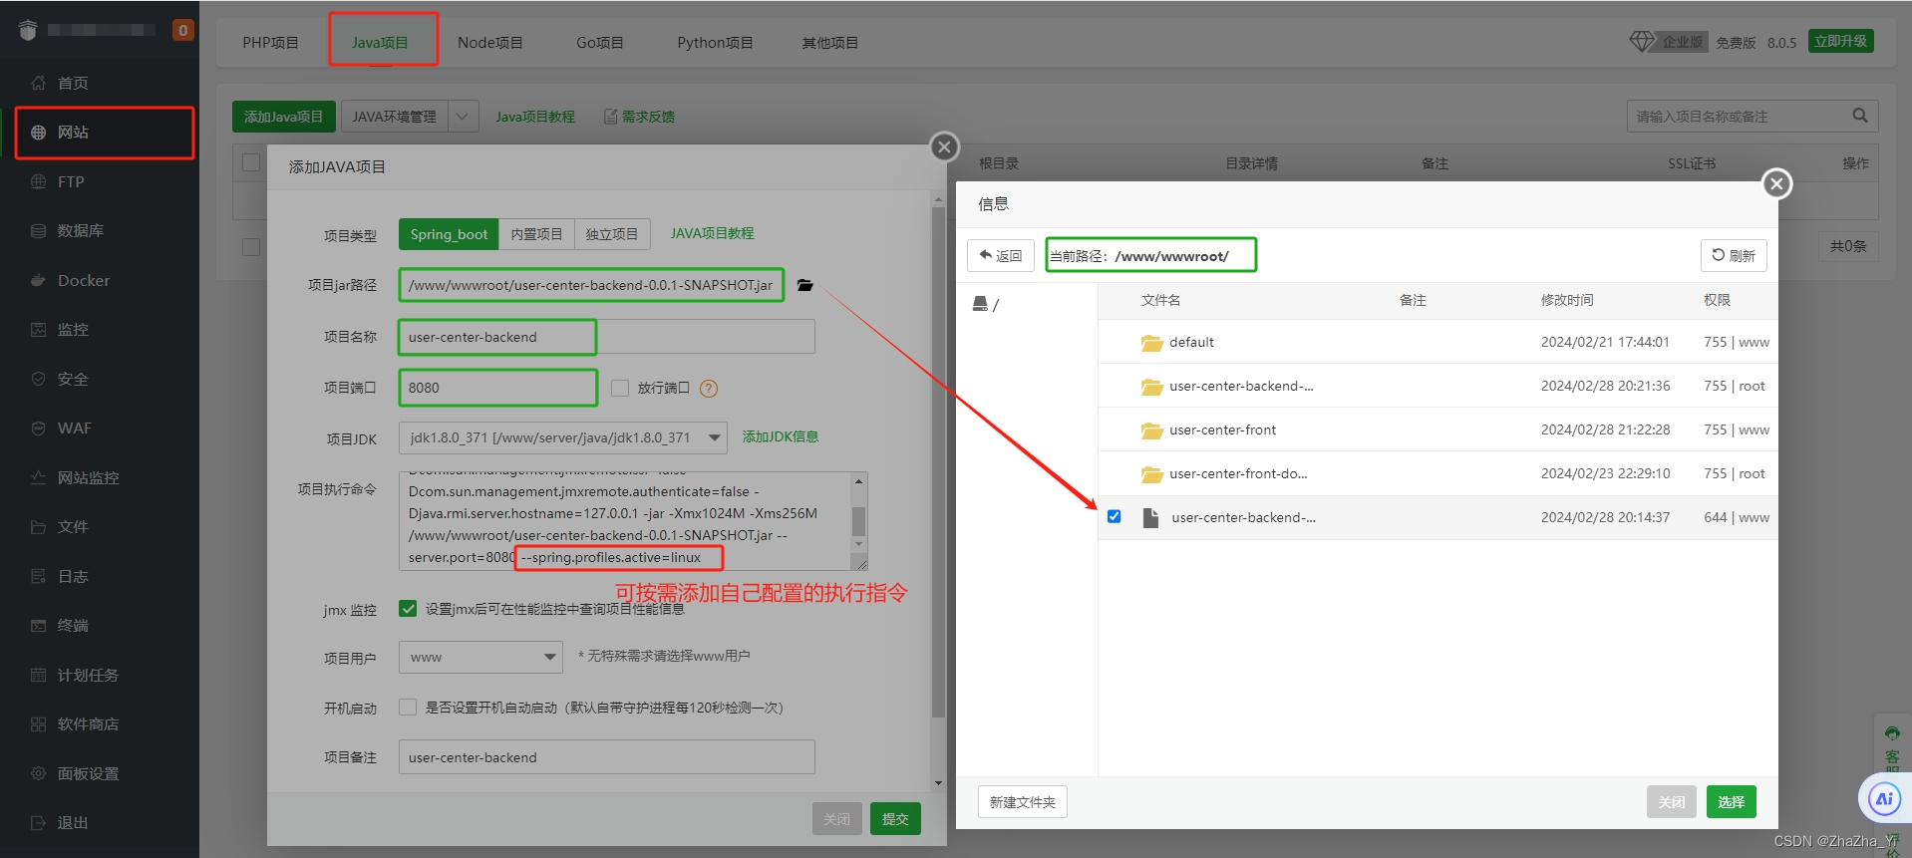
Task: Close the 信息 file picker with X
Action: pyautogui.click(x=1776, y=183)
